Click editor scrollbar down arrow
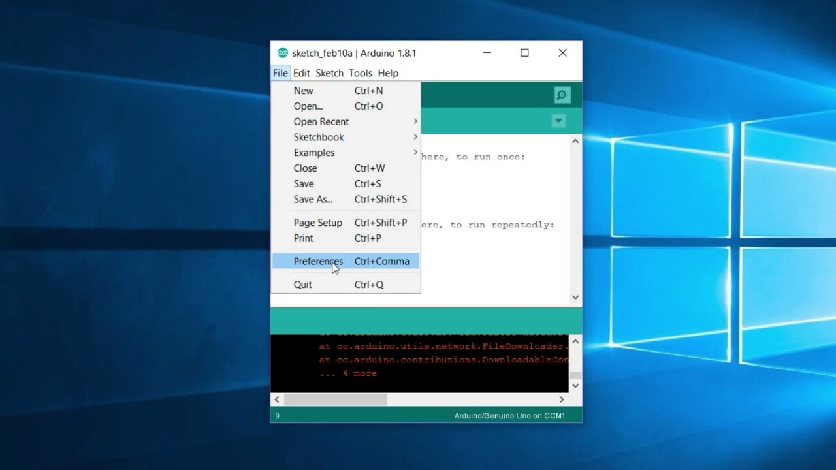Screen dimensions: 836x470 point(575,297)
